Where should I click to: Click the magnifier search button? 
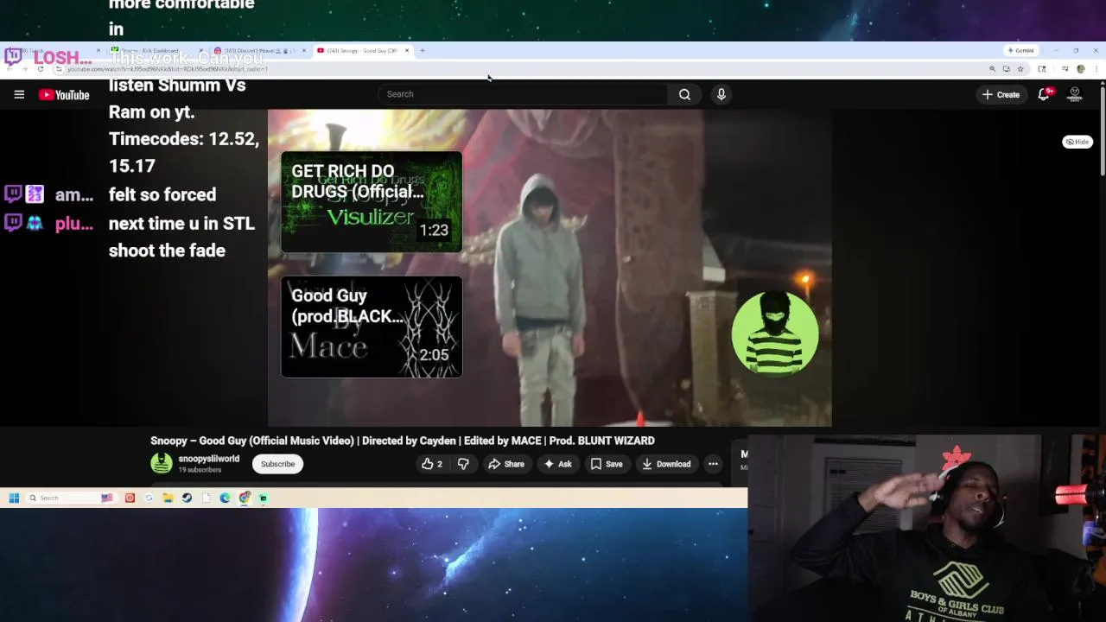[x=684, y=94]
